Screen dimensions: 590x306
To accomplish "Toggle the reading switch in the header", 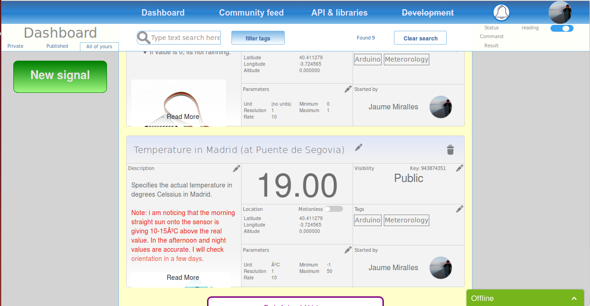I will 562,28.
